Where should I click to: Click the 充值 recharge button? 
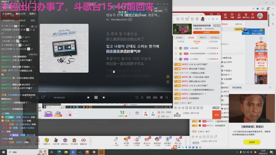pyautogui.click(x=146, y=114)
